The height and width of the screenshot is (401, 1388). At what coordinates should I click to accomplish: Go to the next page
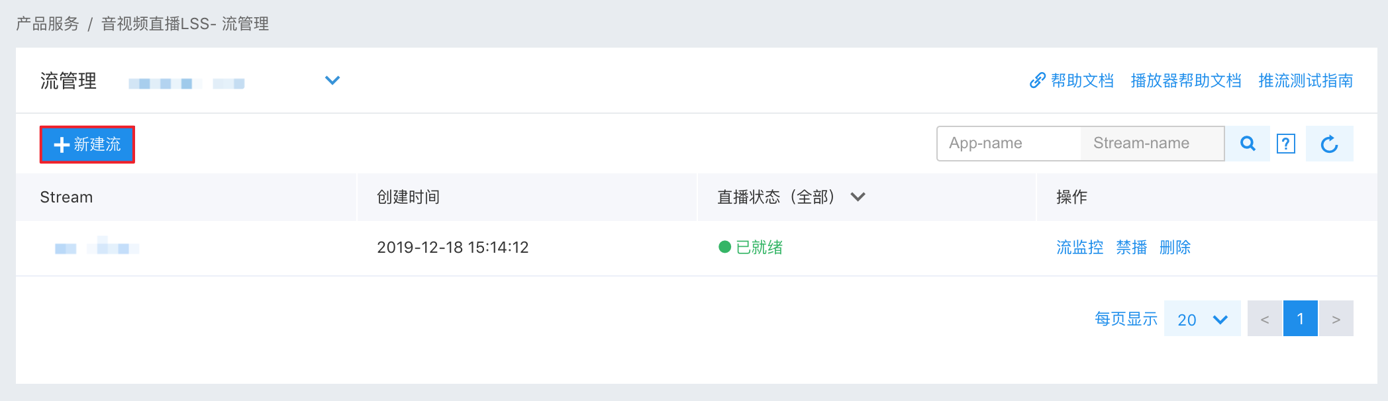[1336, 319]
